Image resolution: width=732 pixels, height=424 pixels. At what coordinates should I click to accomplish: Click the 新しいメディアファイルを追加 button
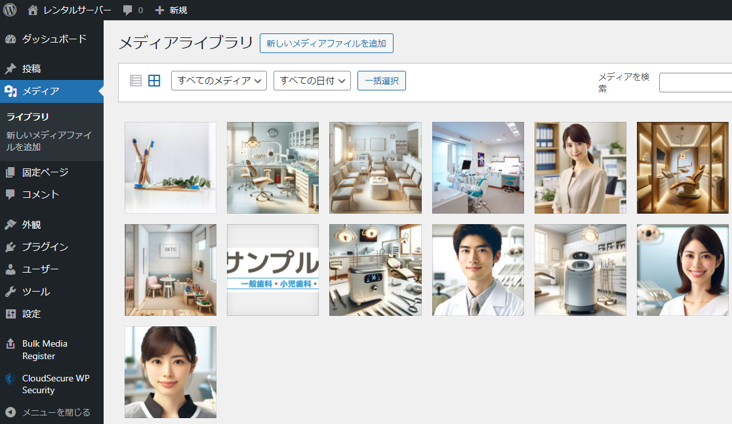[x=326, y=44]
